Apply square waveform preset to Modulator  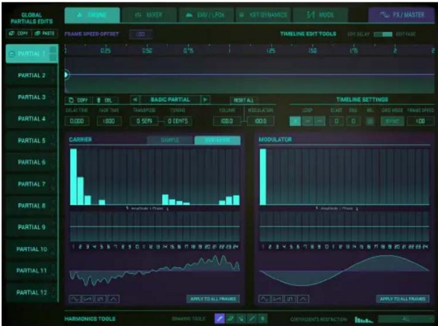pyautogui.click(x=290, y=299)
